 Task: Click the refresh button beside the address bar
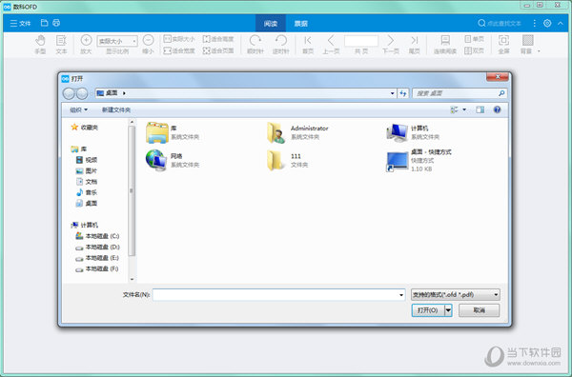coord(402,93)
